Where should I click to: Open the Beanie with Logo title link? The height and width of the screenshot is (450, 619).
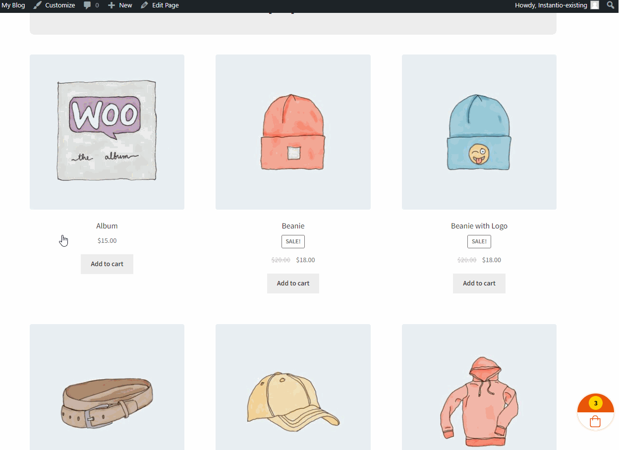(x=479, y=226)
